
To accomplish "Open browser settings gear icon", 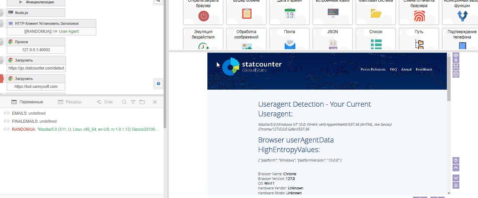I will coord(456,74).
